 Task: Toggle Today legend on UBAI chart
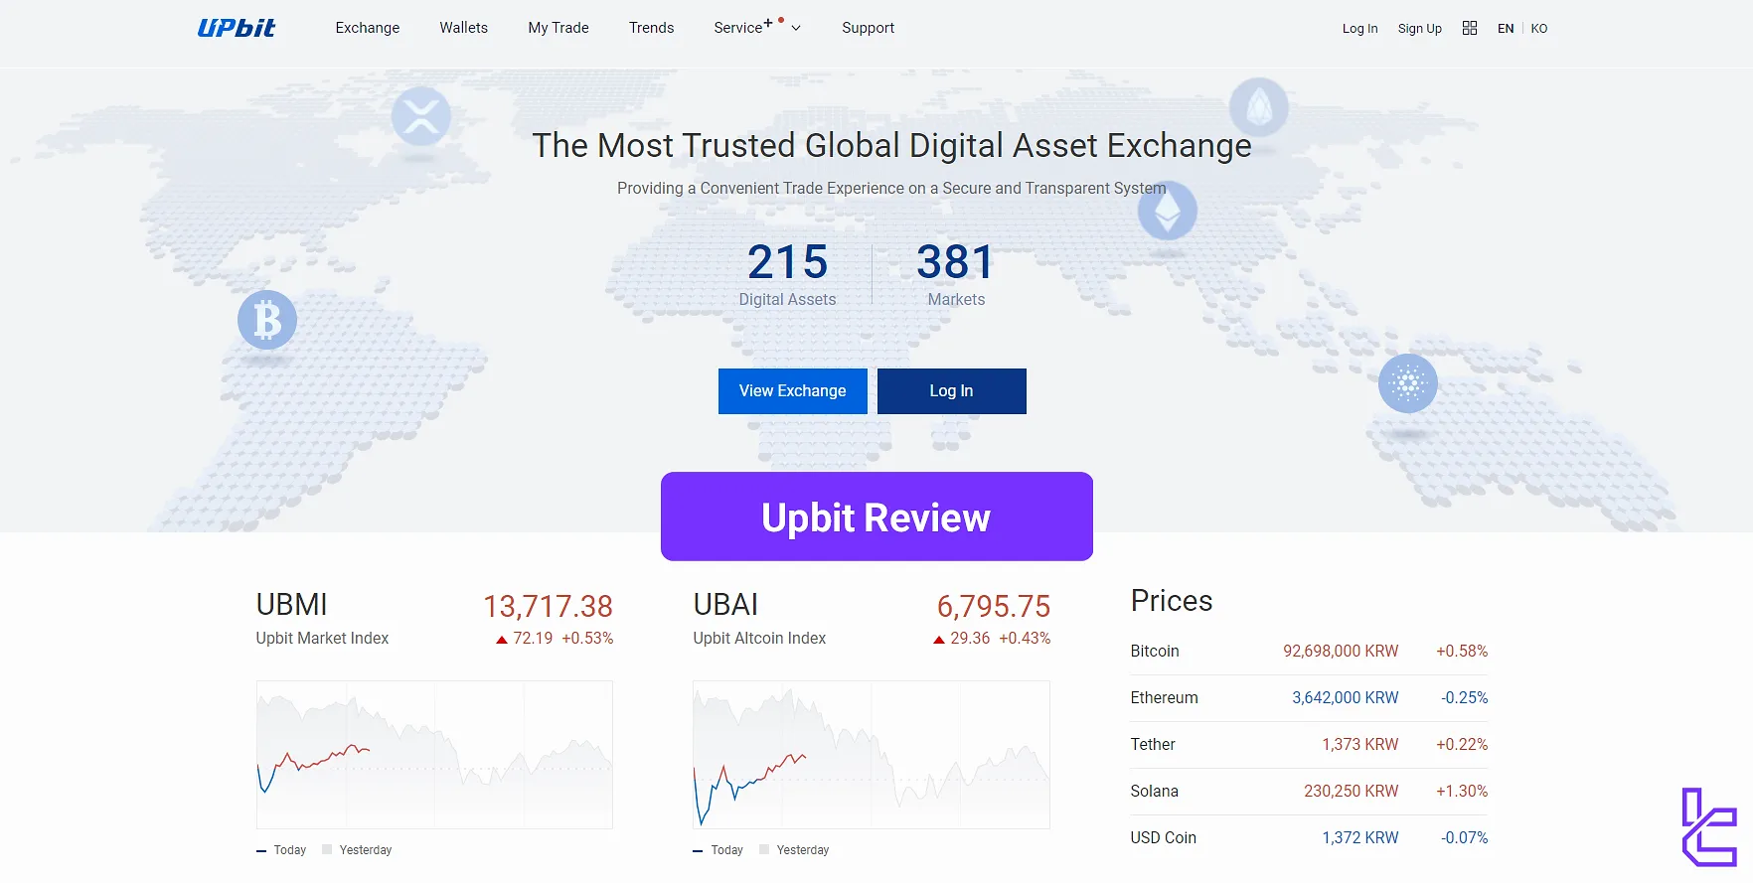(718, 850)
